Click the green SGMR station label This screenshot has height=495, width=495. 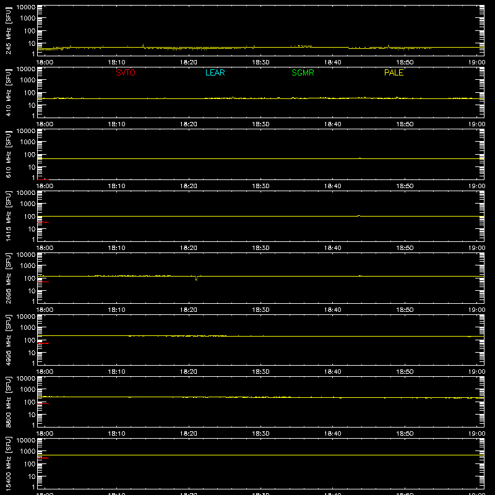click(303, 72)
